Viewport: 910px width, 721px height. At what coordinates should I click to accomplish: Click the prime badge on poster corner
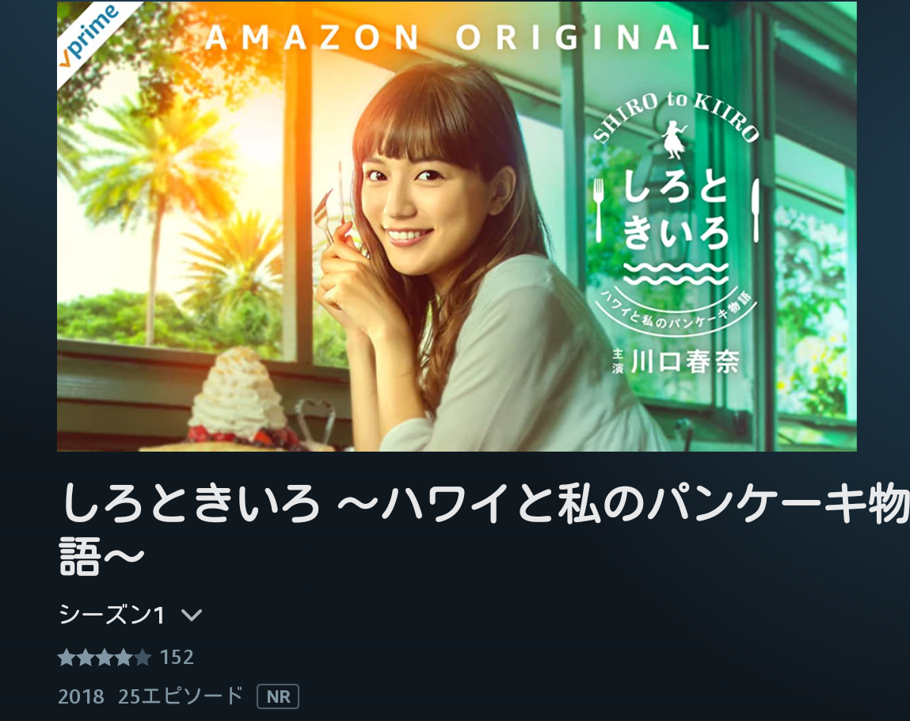pyautogui.click(x=88, y=36)
